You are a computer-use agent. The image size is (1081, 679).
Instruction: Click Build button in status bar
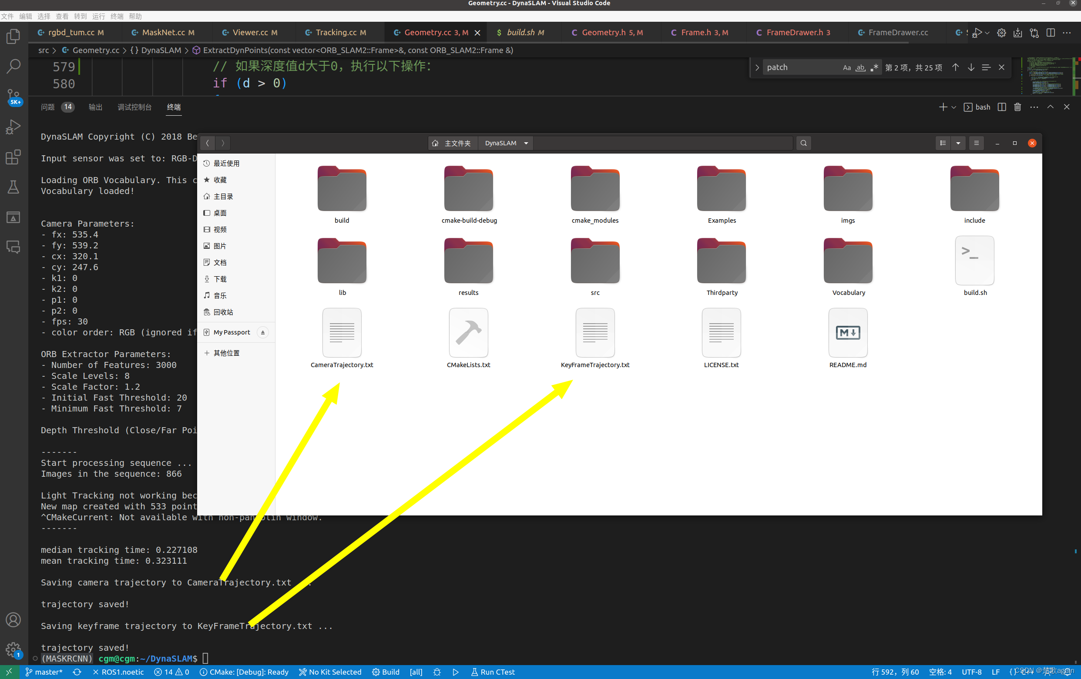point(386,672)
